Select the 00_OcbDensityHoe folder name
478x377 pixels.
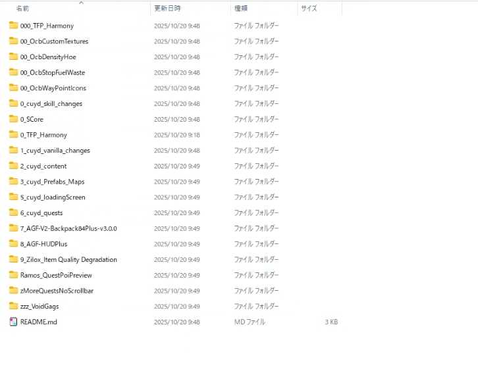tap(48, 57)
